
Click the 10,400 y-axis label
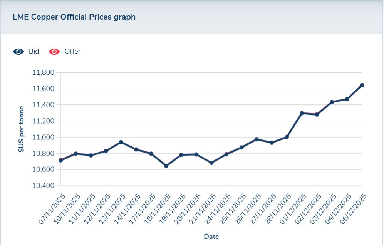click(43, 186)
